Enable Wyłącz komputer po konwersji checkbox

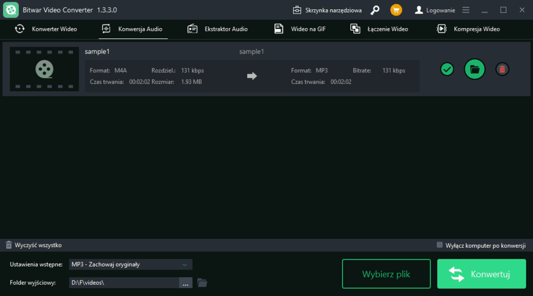439,245
